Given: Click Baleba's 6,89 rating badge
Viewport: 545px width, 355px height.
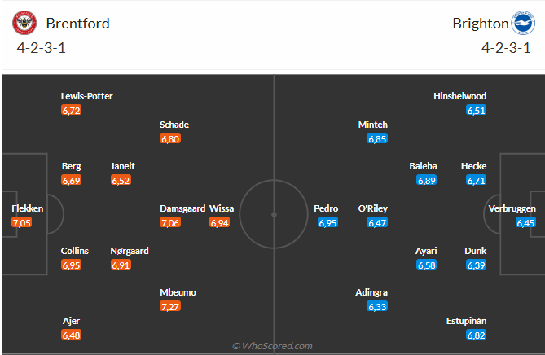Looking at the screenshot, I should (x=427, y=180).
